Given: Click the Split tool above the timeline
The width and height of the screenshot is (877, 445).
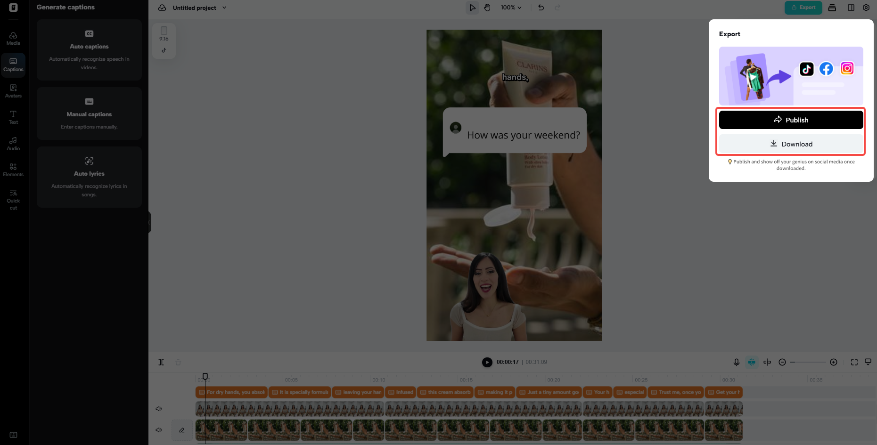Looking at the screenshot, I should [161, 362].
